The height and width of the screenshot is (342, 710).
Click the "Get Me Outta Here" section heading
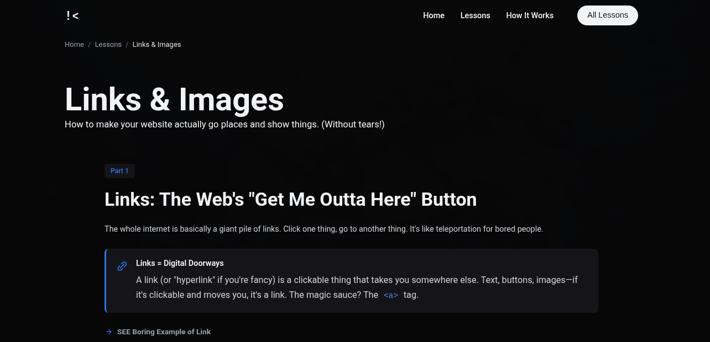pos(290,199)
